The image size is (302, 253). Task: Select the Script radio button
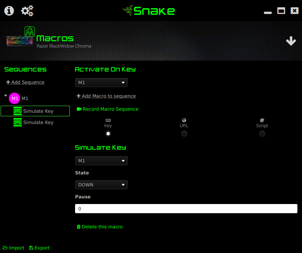[262, 134]
